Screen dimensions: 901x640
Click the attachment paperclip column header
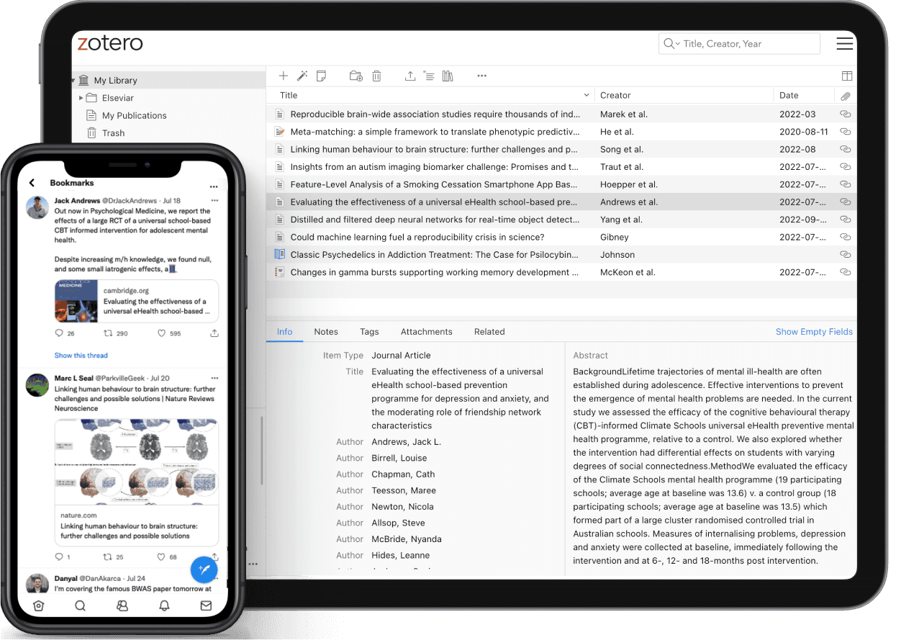click(x=846, y=96)
